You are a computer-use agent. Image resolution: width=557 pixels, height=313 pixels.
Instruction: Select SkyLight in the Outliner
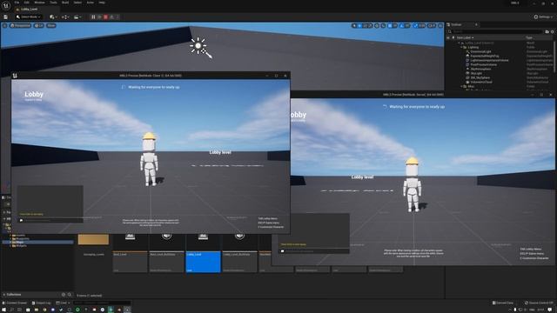click(x=476, y=73)
